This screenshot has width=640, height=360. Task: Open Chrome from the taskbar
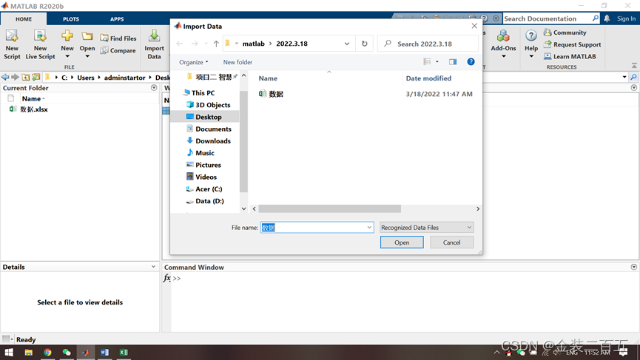pos(48,353)
